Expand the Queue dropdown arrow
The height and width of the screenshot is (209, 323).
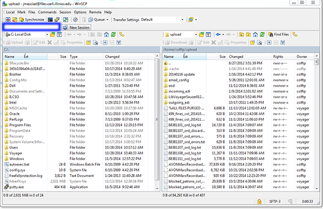(107, 20)
